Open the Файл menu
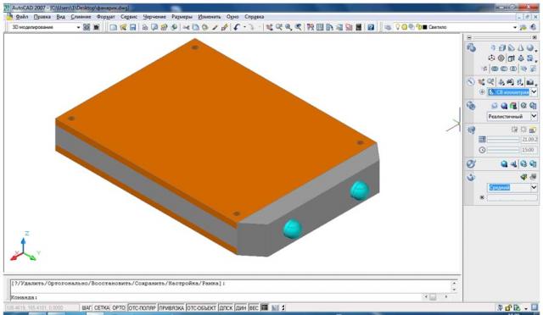543x315 pixels. (x=22, y=17)
